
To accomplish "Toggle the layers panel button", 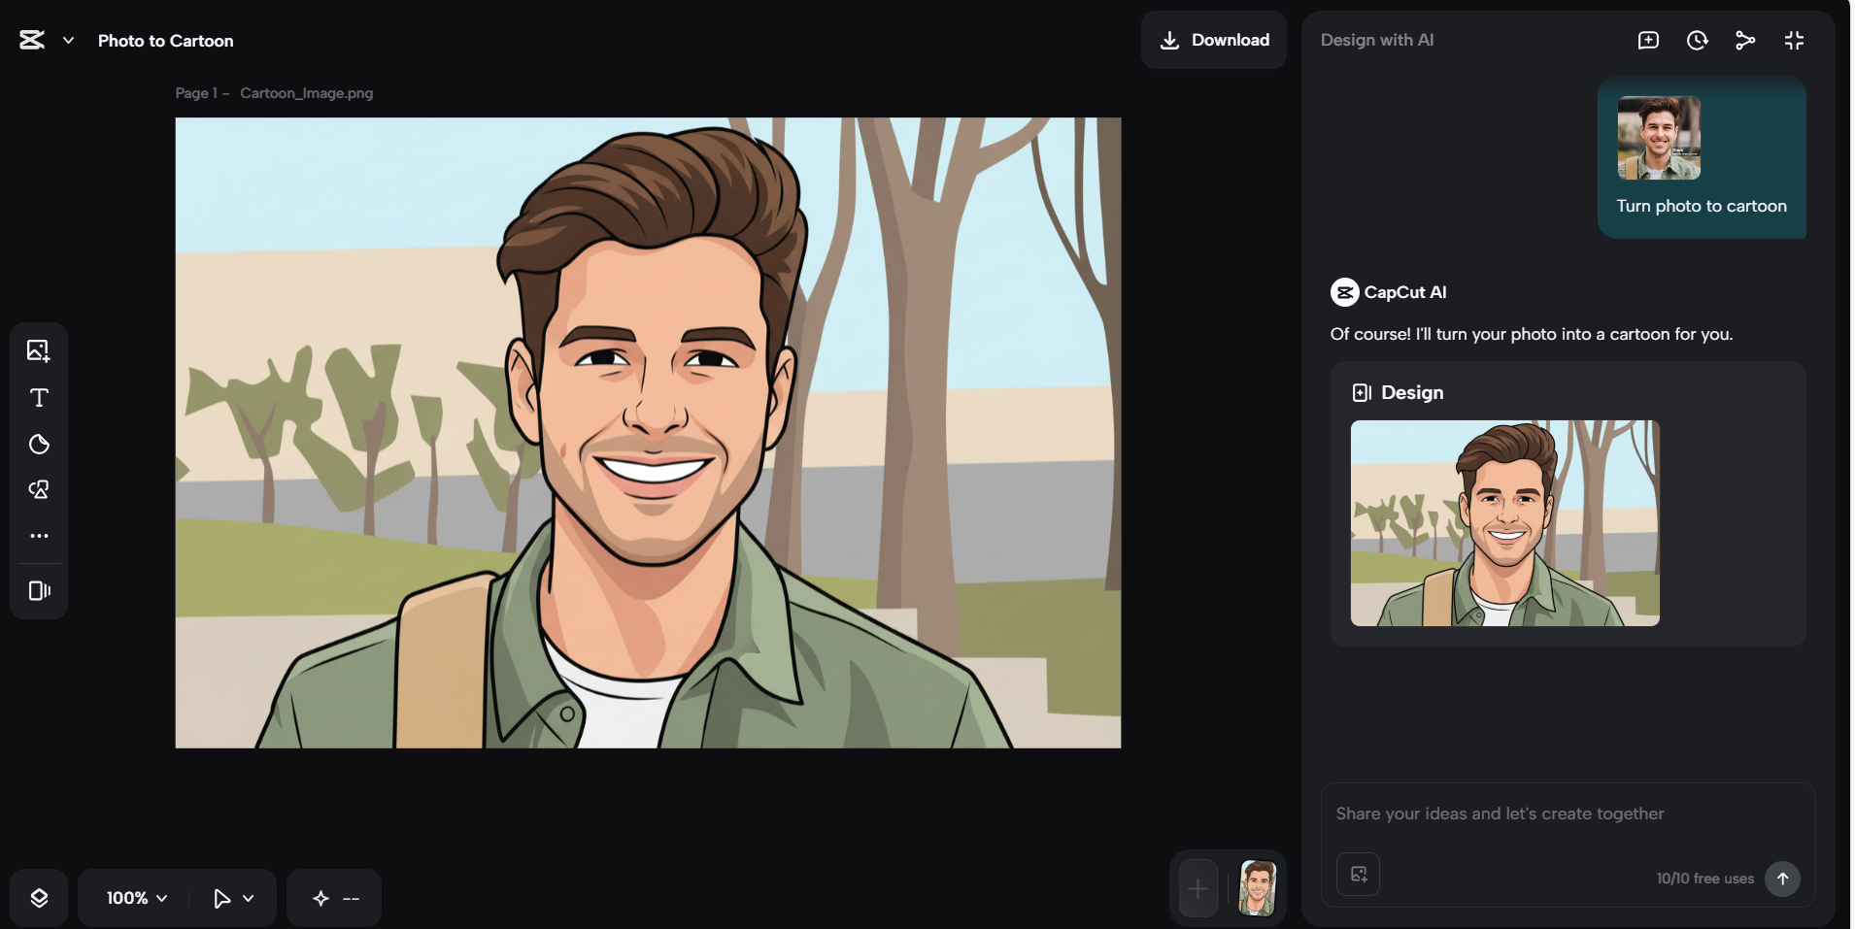I will 39,898.
